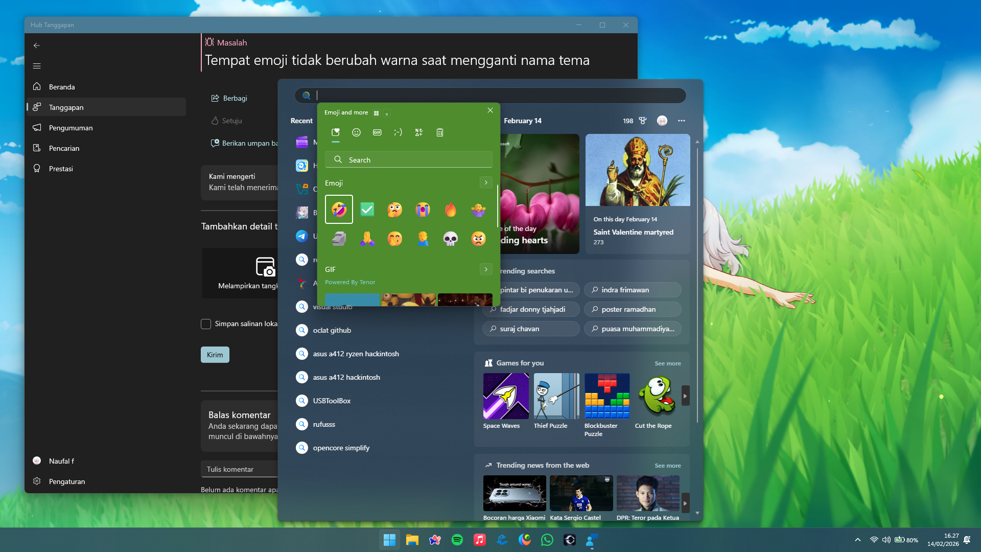Click inside the emoji panel search field
This screenshot has height=552, width=981.
408,159
